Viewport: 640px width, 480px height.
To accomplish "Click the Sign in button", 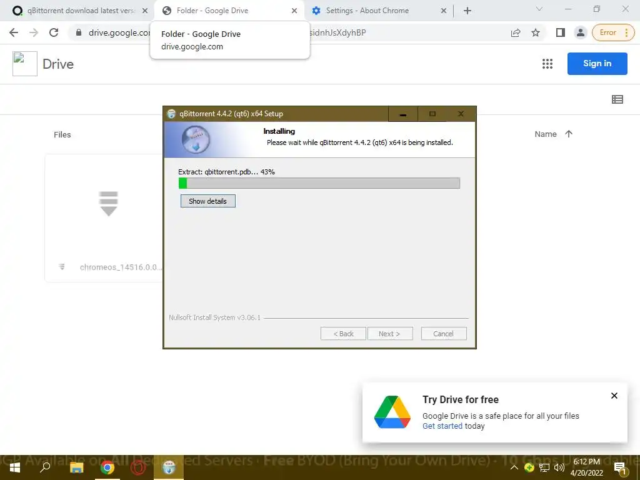I will pos(597,64).
